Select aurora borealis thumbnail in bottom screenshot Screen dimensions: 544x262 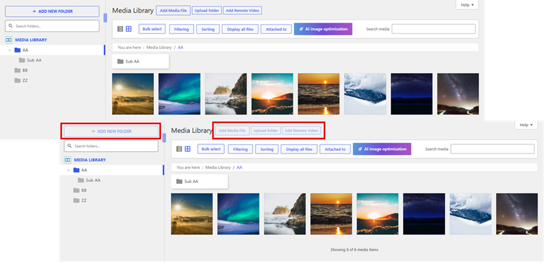click(x=238, y=214)
